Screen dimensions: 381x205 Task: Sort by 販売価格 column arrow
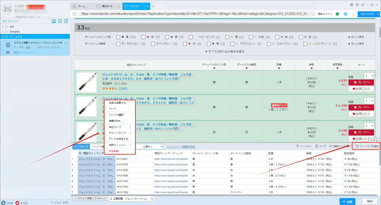tap(337, 68)
